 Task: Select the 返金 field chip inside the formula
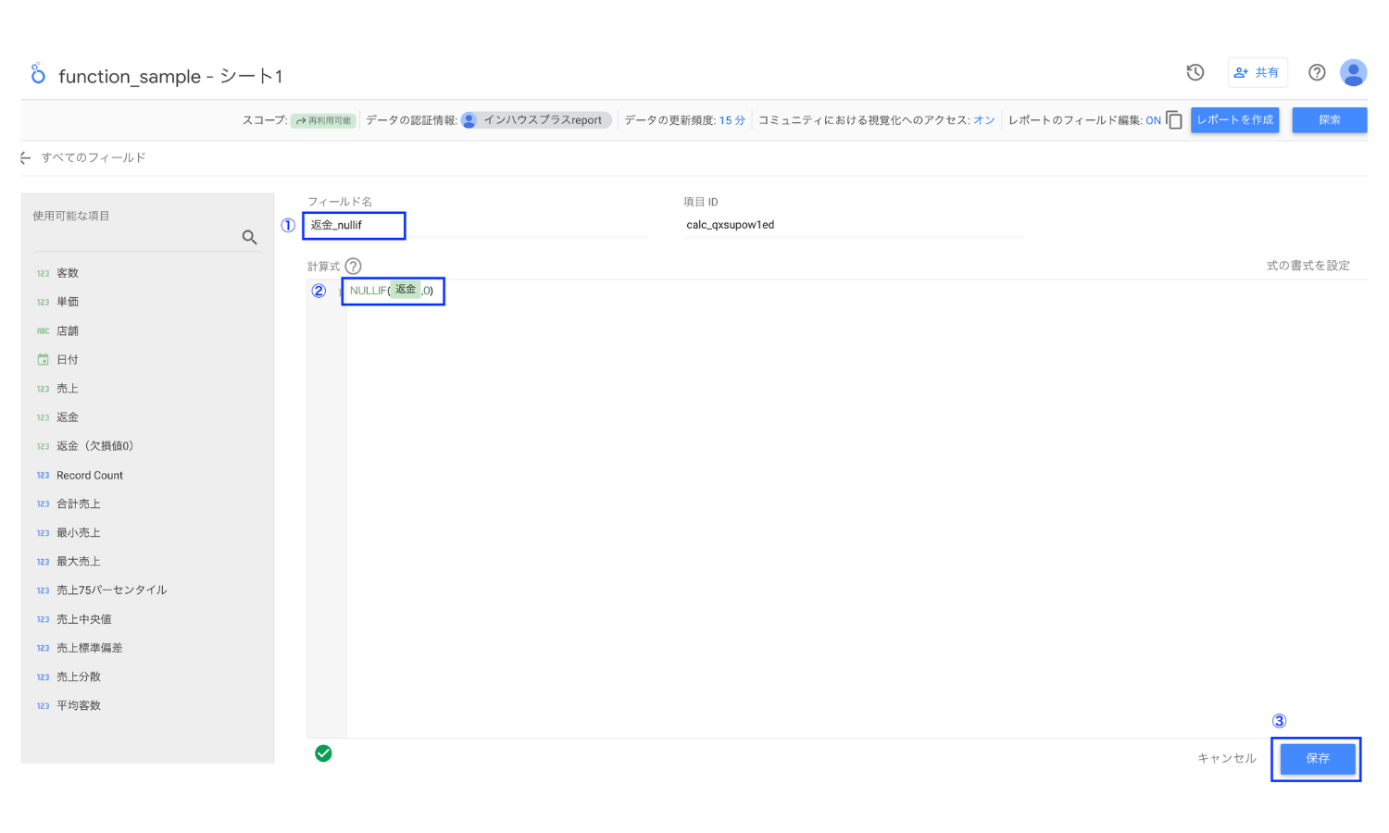pyautogui.click(x=406, y=289)
